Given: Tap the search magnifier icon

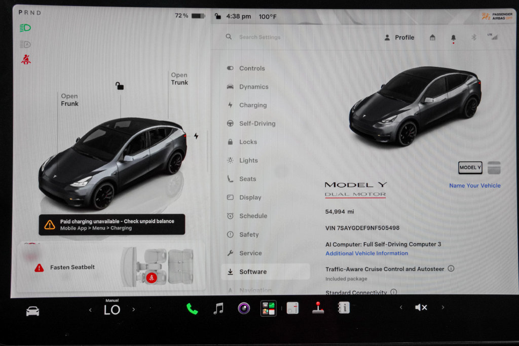Looking at the screenshot, I should (x=229, y=36).
